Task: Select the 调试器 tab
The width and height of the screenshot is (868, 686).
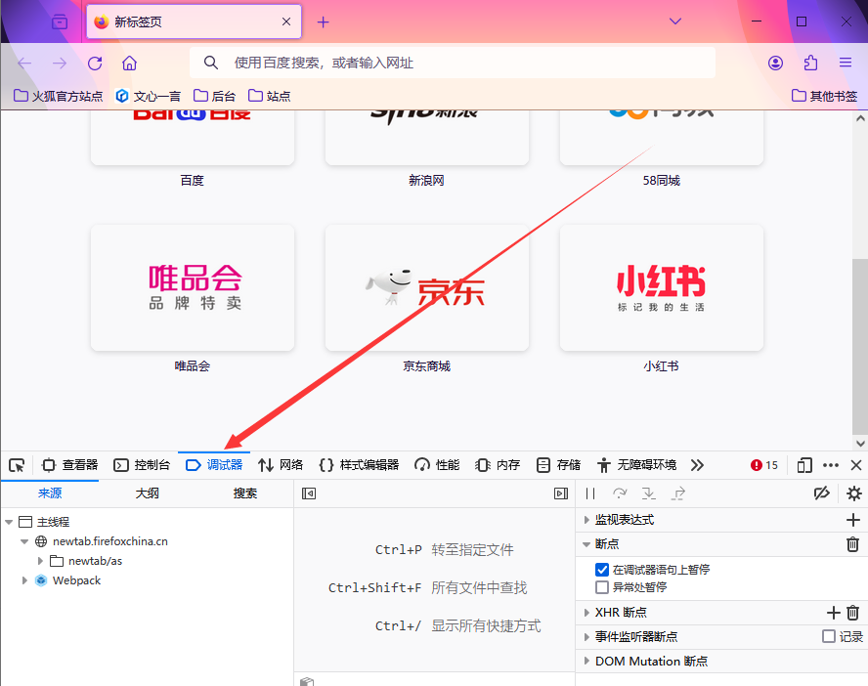Action: [x=214, y=465]
